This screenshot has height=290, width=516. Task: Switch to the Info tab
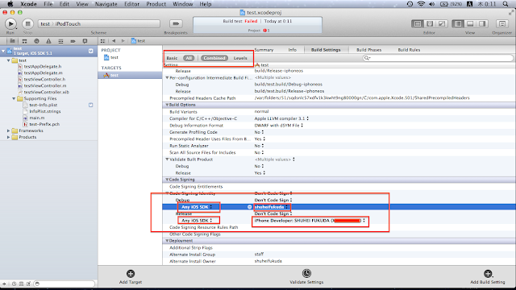[x=292, y=50]
